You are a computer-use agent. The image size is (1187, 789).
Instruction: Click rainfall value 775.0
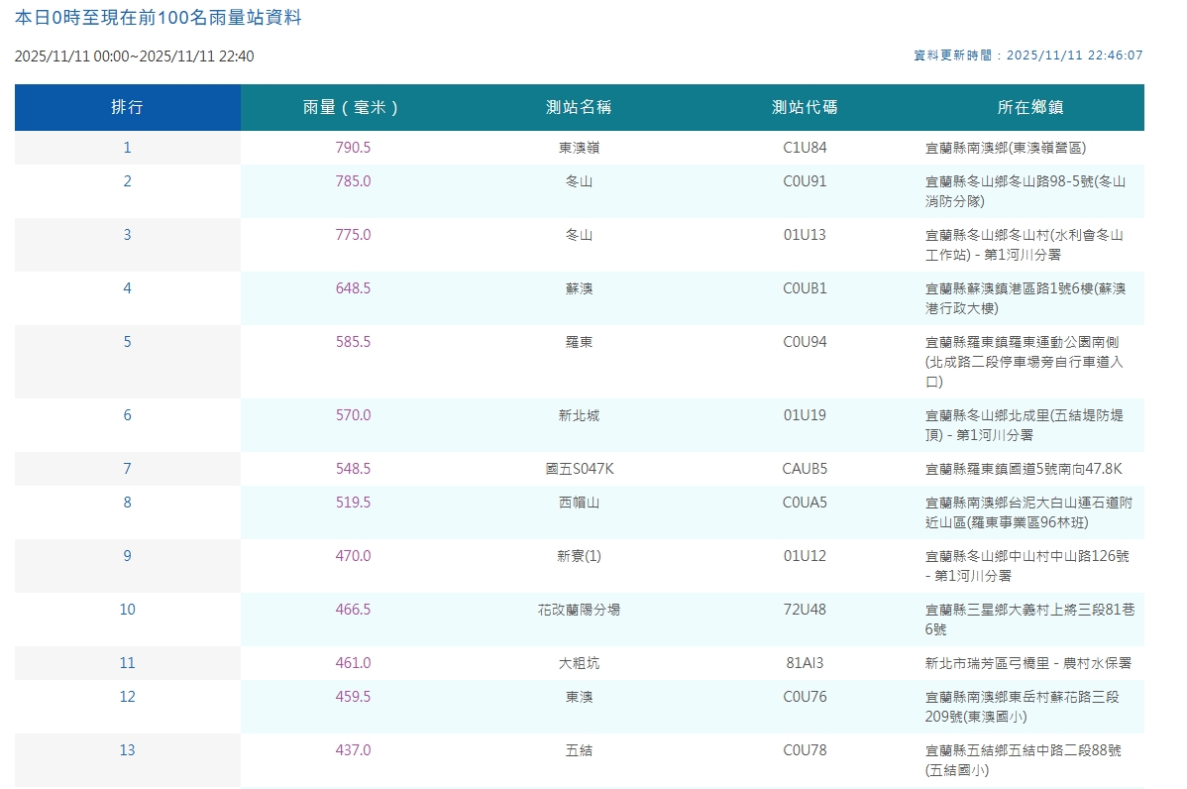click(x=353, y=236)
